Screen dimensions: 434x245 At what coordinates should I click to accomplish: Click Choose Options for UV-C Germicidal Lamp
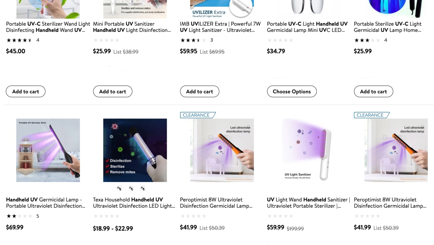coord(292,91)
